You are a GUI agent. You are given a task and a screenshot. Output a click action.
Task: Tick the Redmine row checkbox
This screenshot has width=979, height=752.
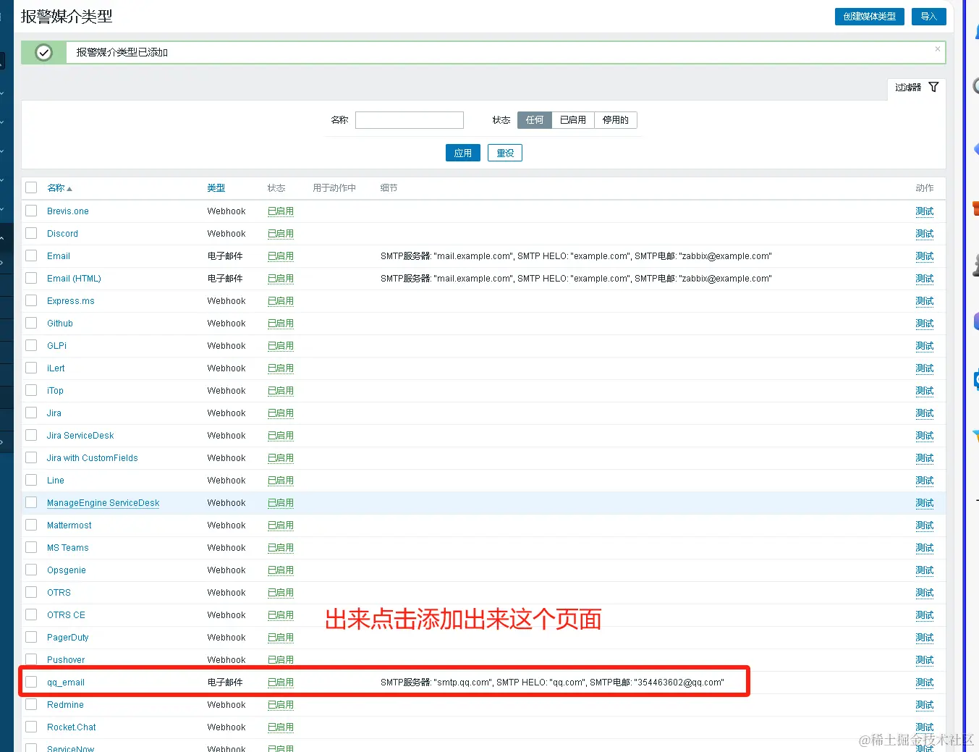pos(31,704)
